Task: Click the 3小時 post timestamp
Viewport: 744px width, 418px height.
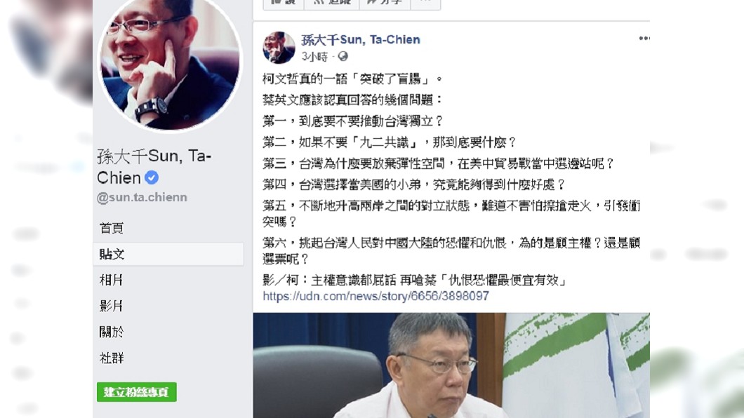Action: click(314, 57)
